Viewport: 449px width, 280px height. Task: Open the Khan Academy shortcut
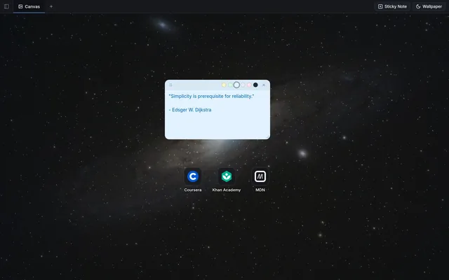click(x=227, y=180)
